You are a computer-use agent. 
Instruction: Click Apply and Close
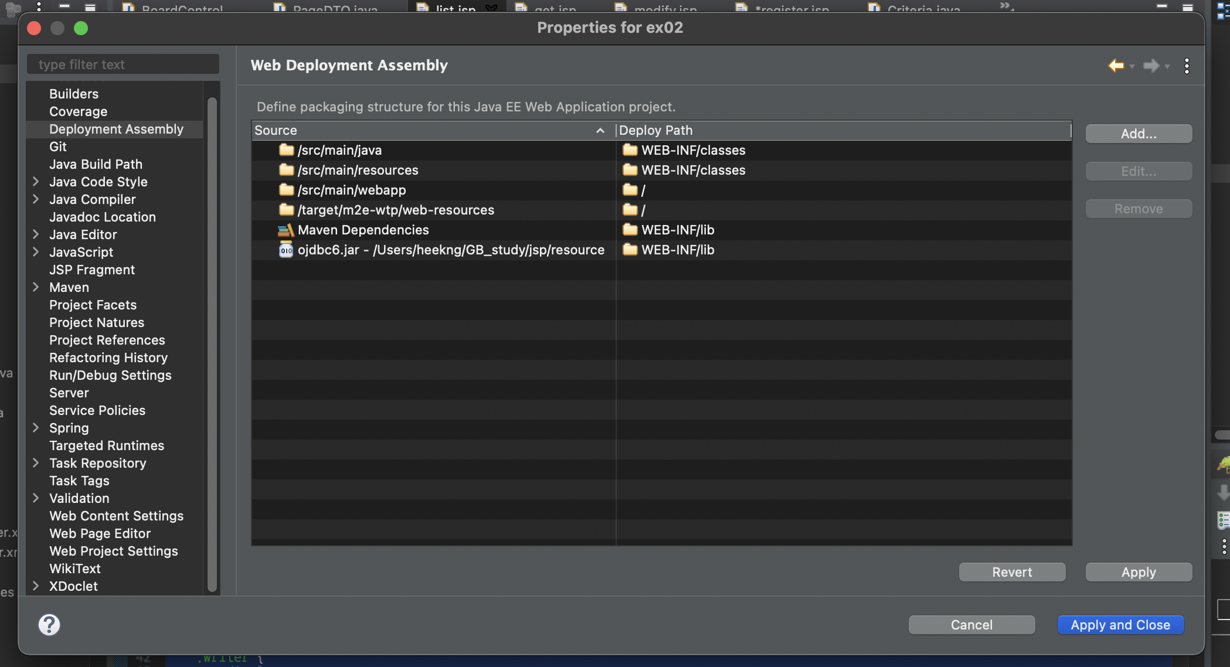1120,625
